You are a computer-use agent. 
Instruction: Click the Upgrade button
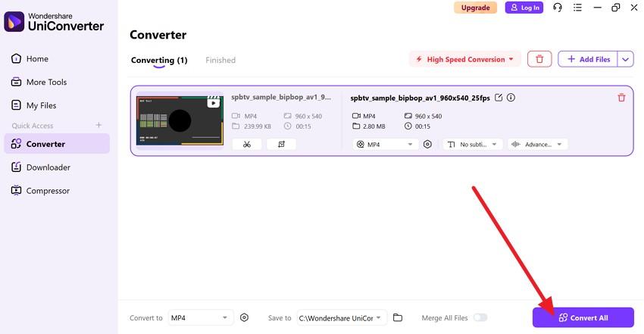point(475,8)
